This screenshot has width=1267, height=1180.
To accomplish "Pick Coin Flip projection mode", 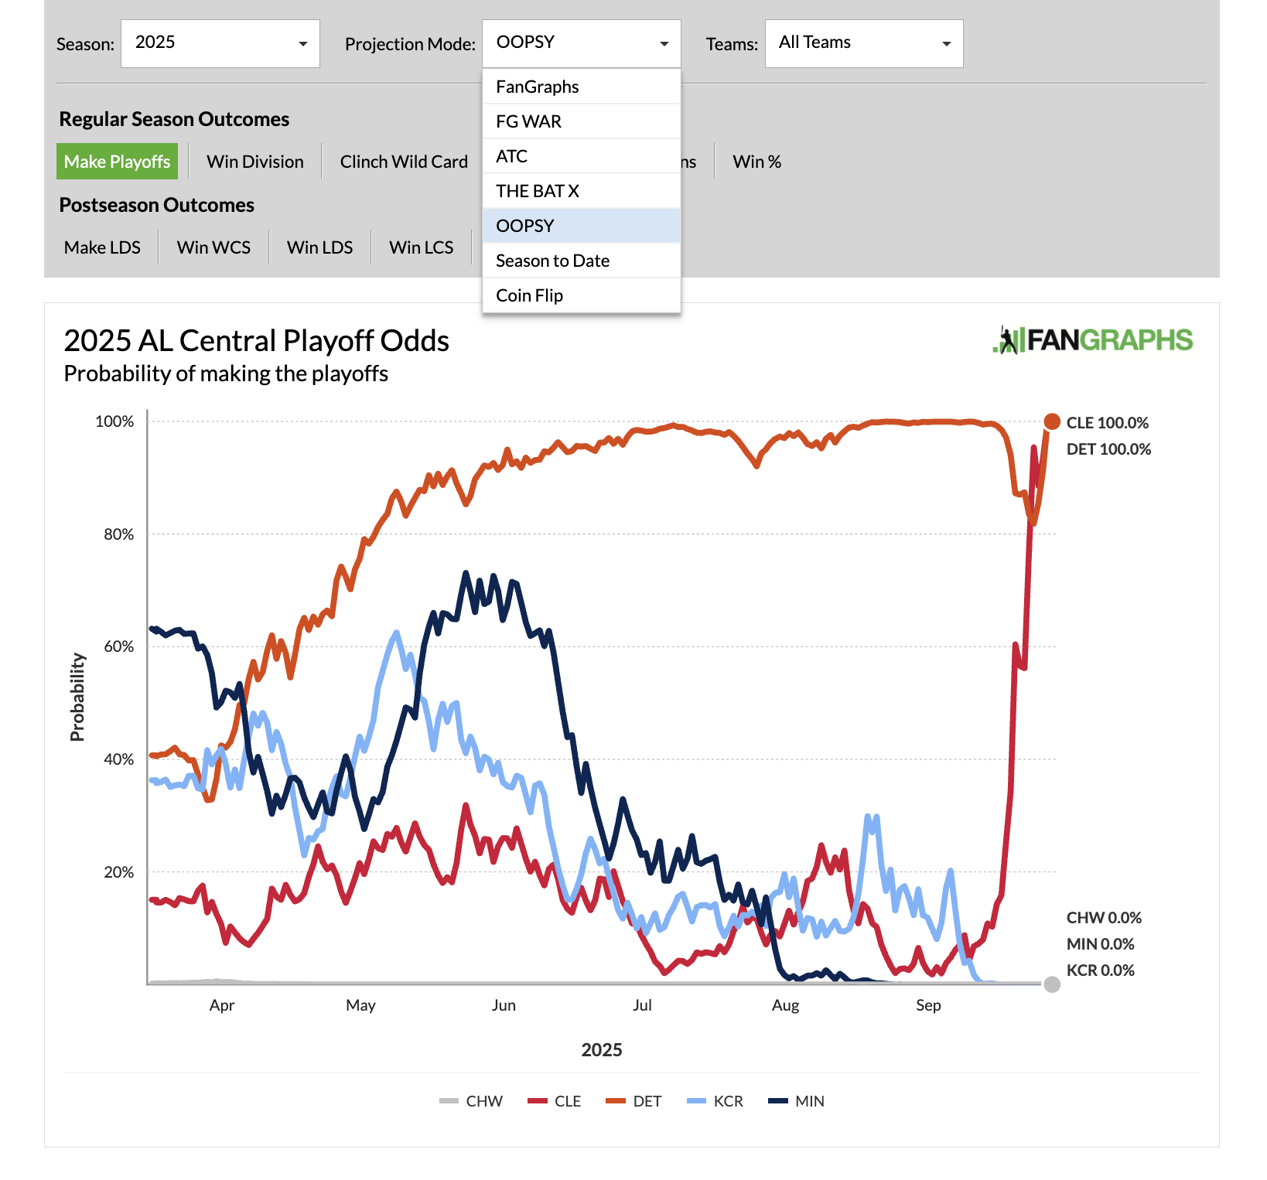I will pyautogui.click(x=530, y=295).
